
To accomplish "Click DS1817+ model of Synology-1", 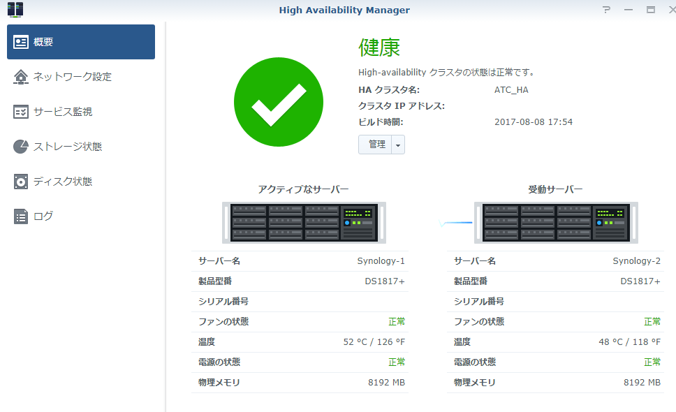I will tap(385, 281).
